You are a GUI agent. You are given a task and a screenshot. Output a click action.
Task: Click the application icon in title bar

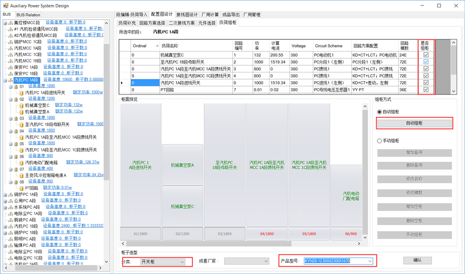pos(5,5)
